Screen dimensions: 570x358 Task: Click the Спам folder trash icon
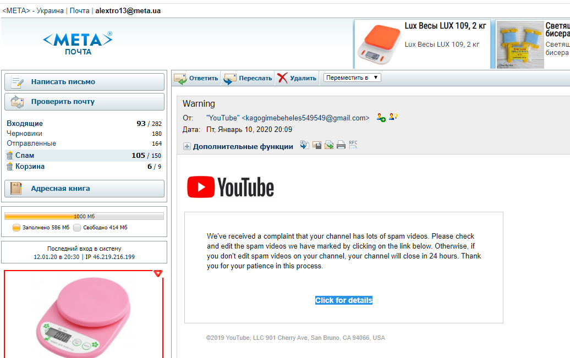(10, 156)
